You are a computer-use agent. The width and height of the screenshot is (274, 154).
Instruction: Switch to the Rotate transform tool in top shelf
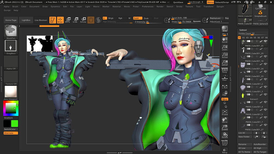tap(83, 20)
